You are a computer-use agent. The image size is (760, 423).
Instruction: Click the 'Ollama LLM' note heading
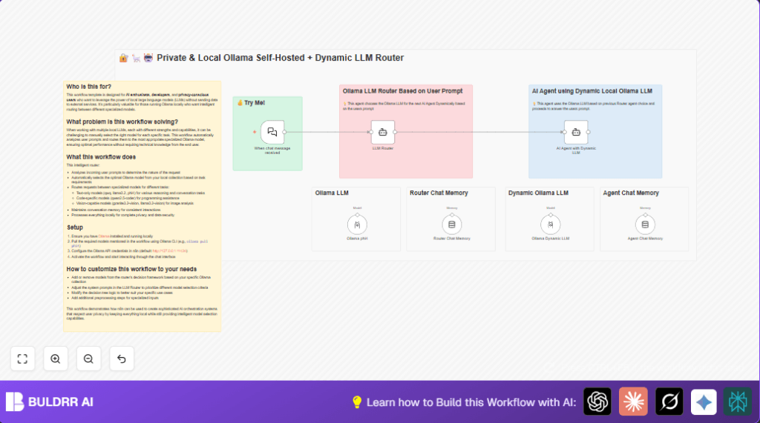[332, 193]
